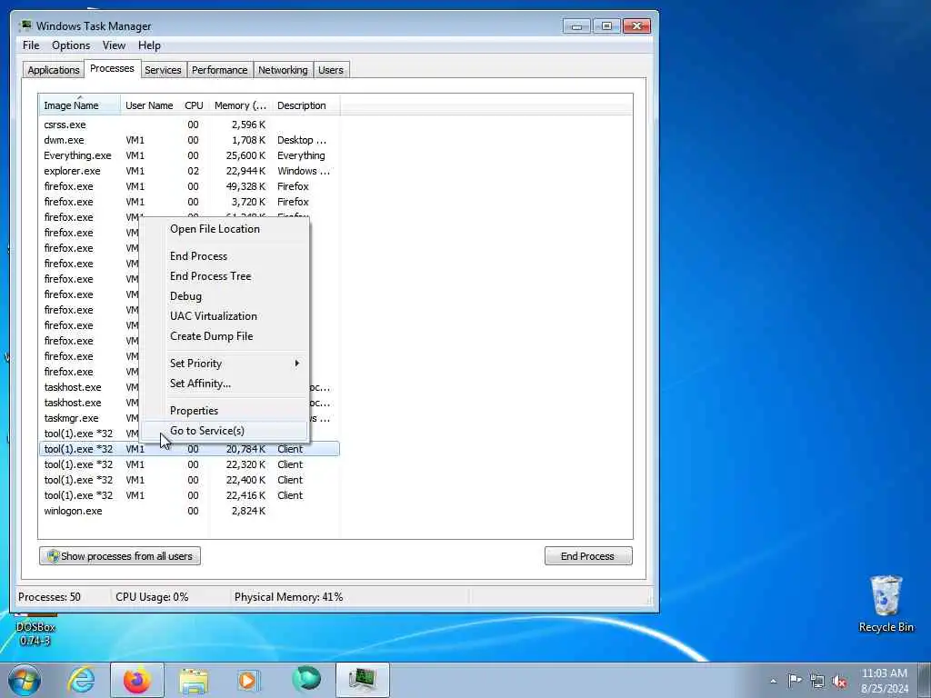Click Processes: 50 status bar entry
931x698 pixels.
(49, 597)
